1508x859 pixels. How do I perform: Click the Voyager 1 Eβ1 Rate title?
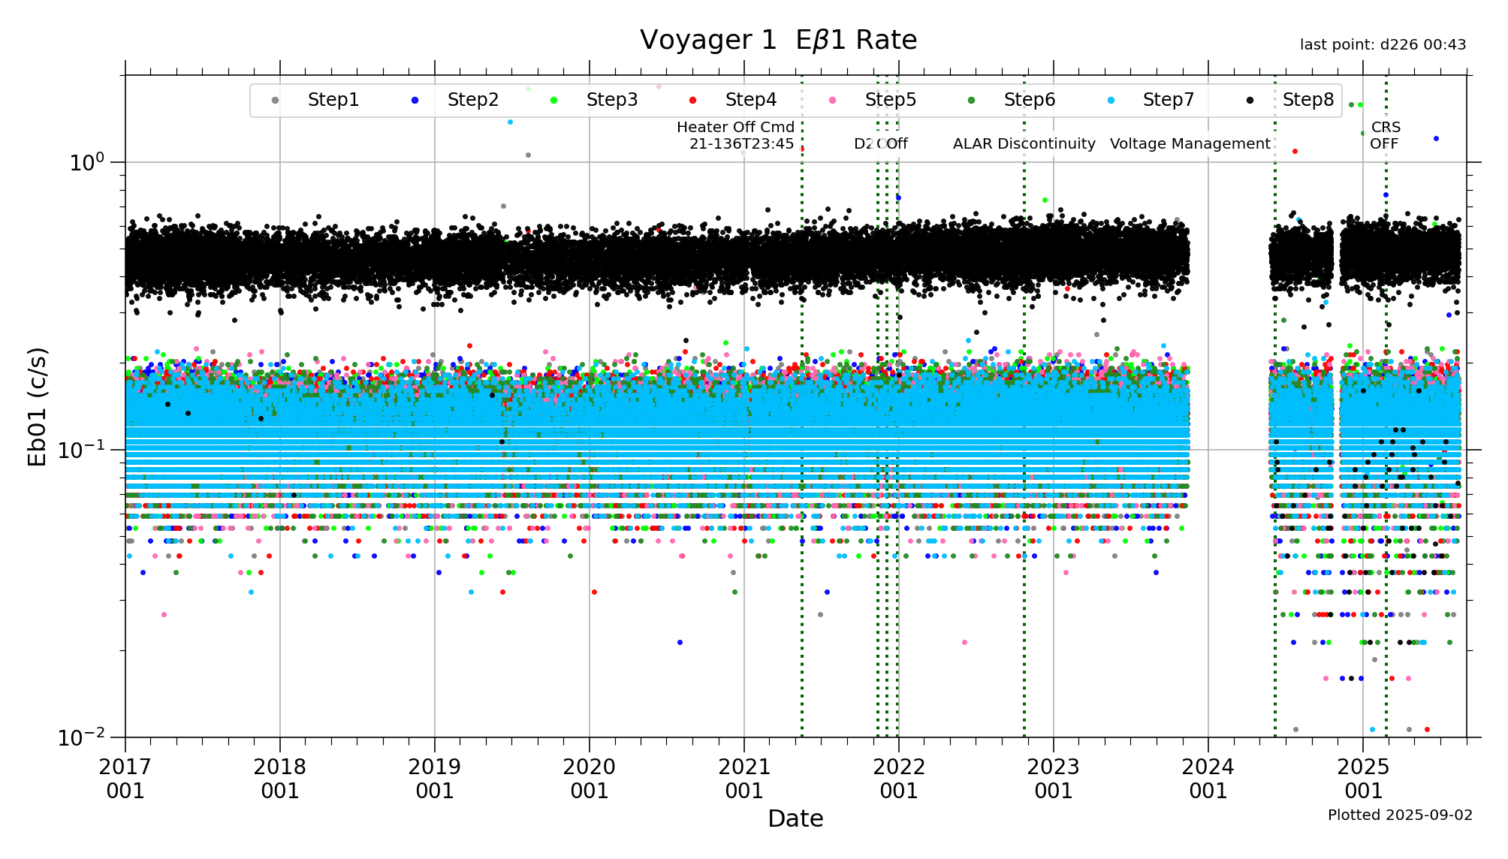[778, 41]
